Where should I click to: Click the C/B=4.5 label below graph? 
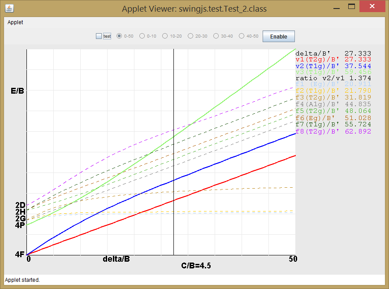coord(196,266)
